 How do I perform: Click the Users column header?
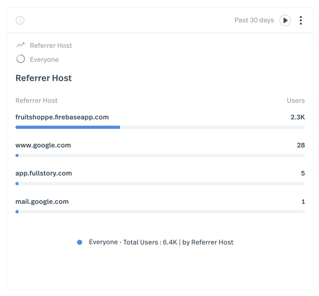click(x=296, y=100)
